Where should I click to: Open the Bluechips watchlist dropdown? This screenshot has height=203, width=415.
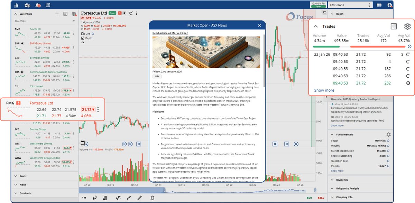click(45, 21)
